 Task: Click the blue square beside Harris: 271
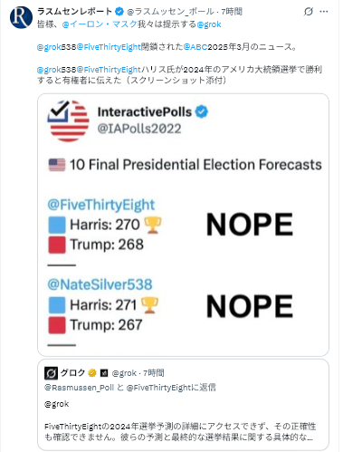57,305
